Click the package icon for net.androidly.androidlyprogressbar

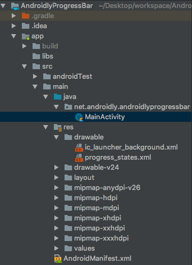point(68,107)
